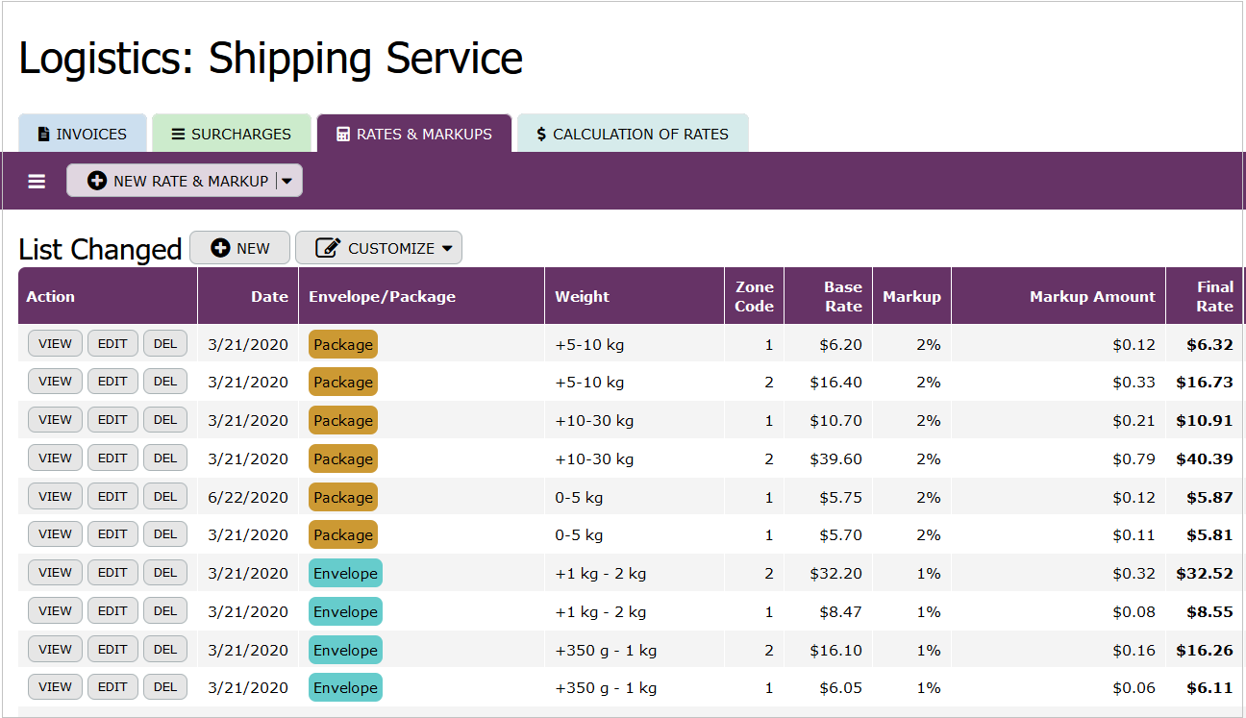The height and width of the screenshot is (718, 1246).
Task: Click the New button beside List Changed
Action: pyautogui.click(x=239, y=248)
